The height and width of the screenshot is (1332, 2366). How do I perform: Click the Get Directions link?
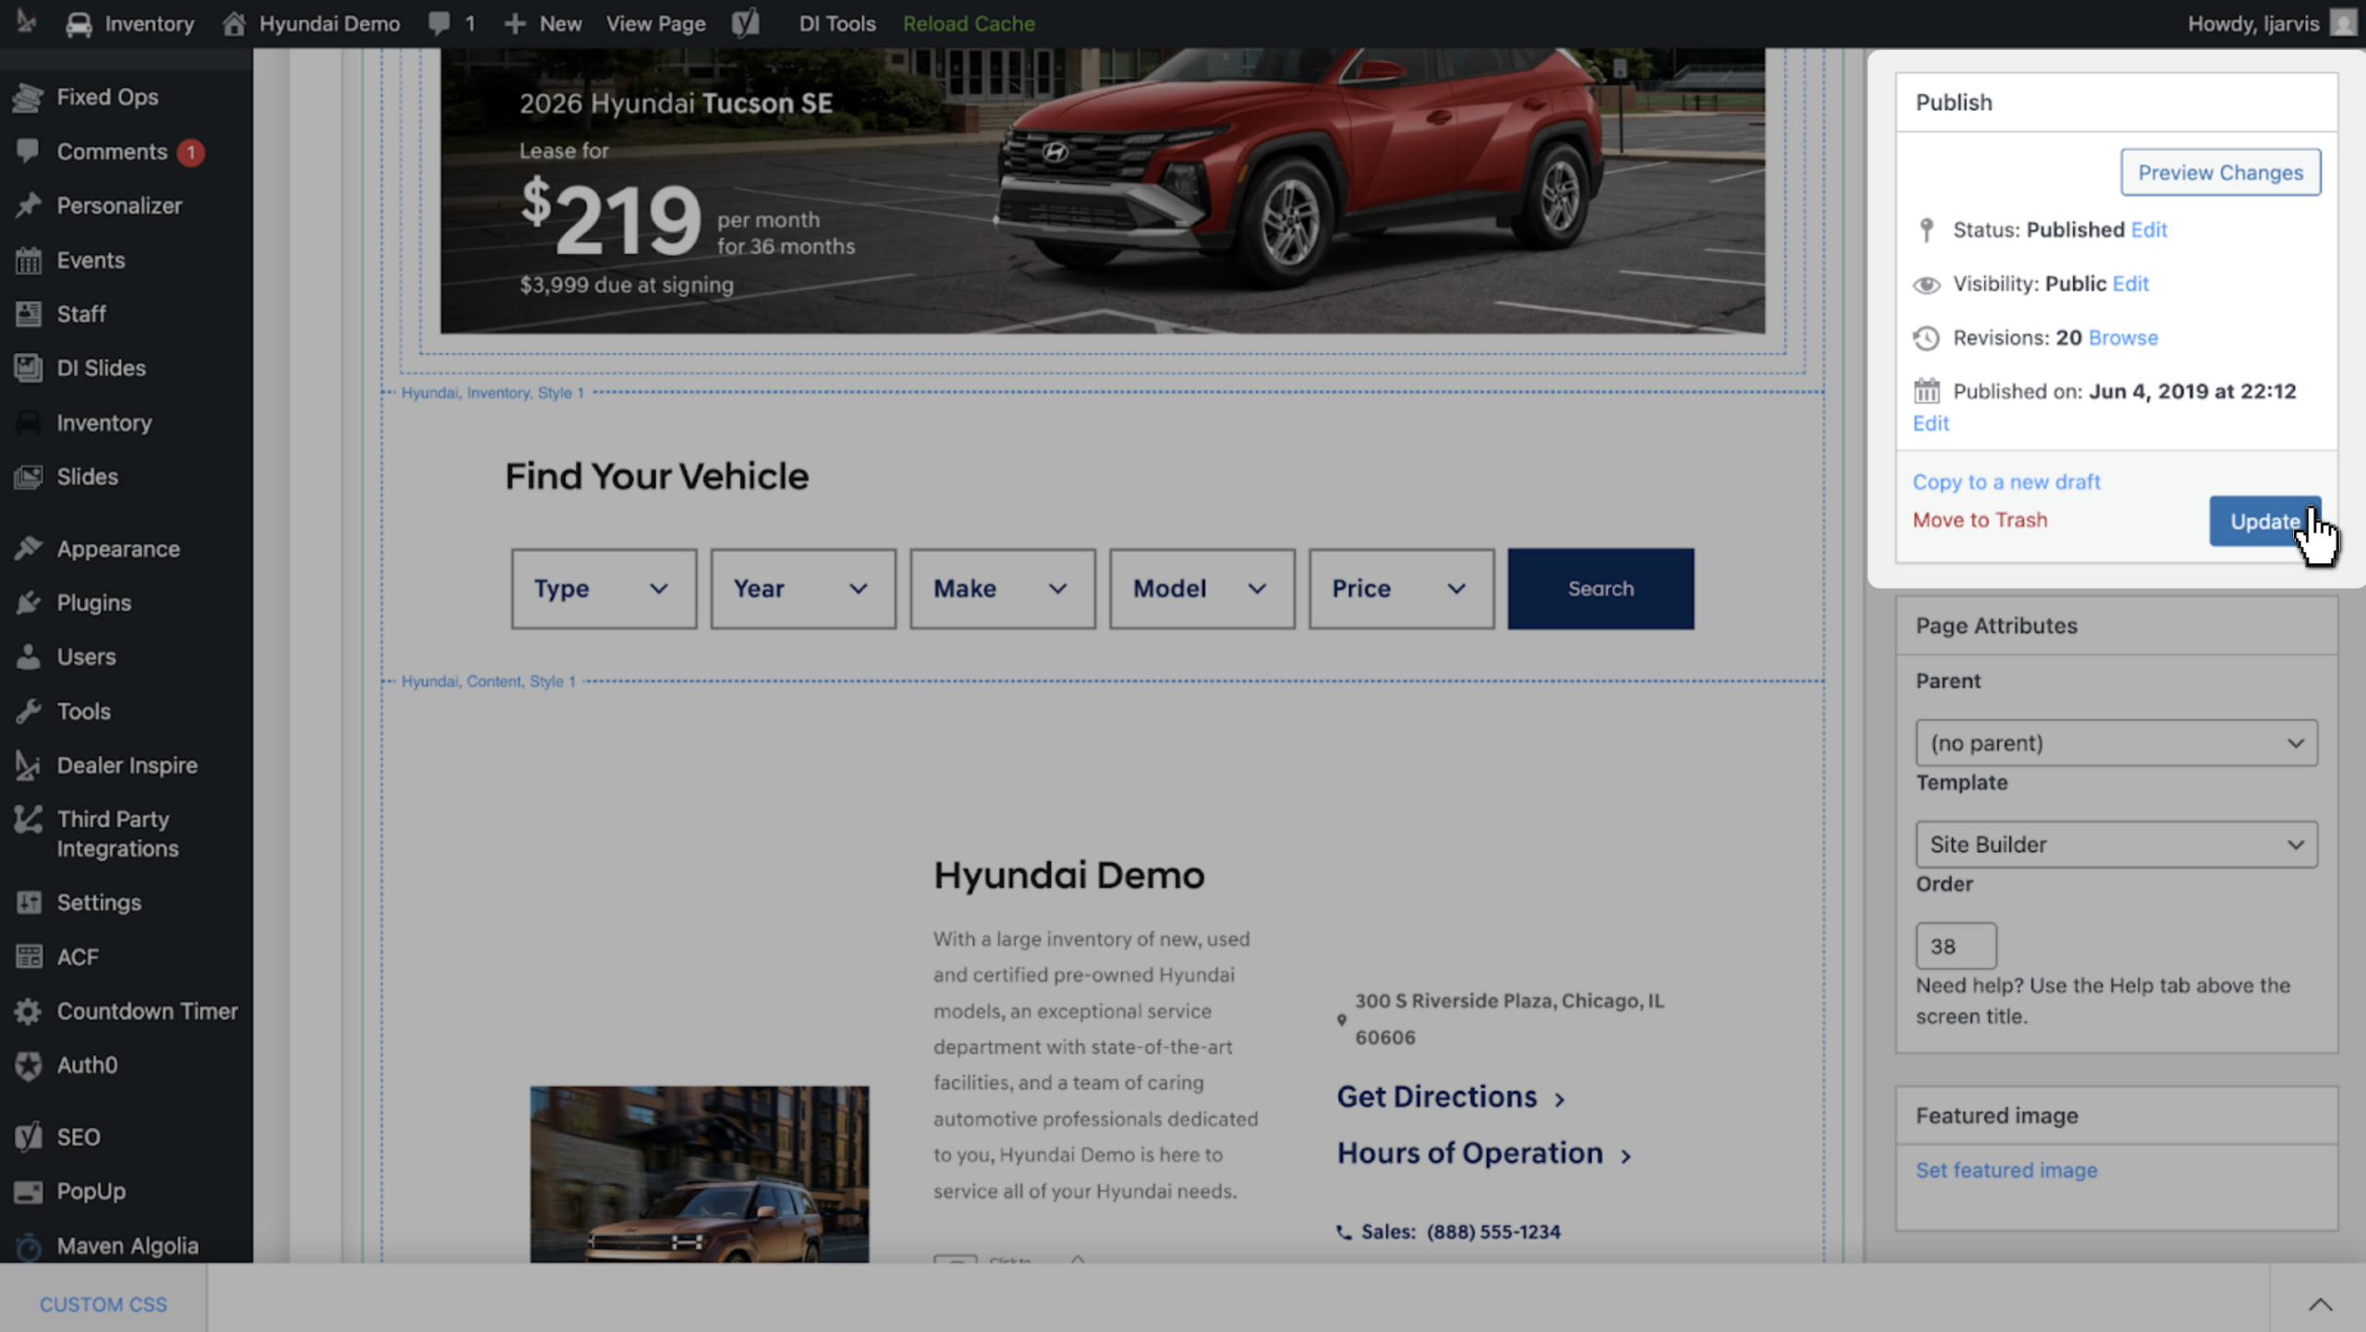[1450, 1096]
